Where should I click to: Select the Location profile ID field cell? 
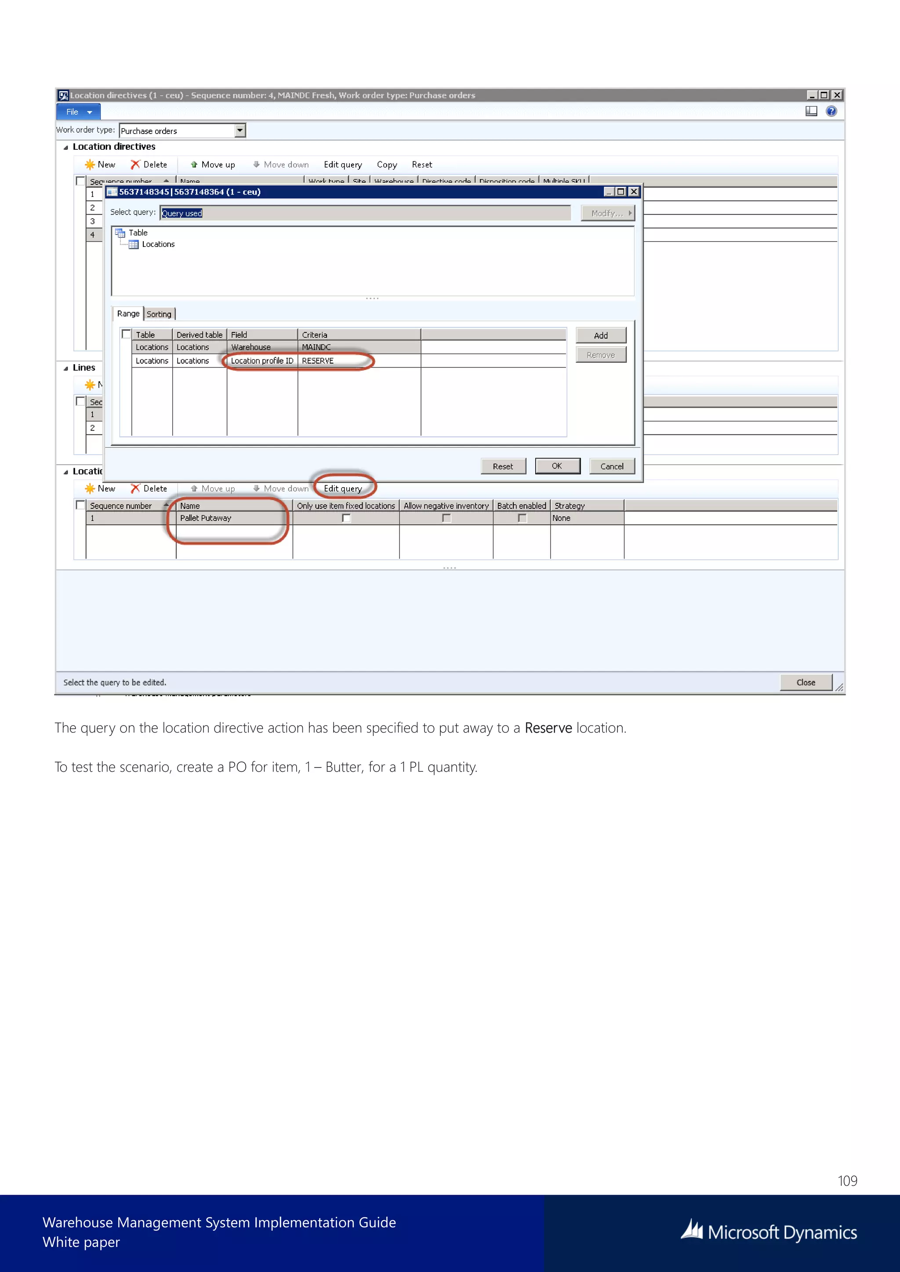pyautogui.click(x=262, y=361)
